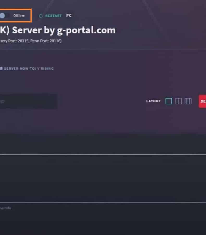Click the empty panel between the horizontal lines
The width and height of the screenshot is (206, 235).
click(103, 179)
